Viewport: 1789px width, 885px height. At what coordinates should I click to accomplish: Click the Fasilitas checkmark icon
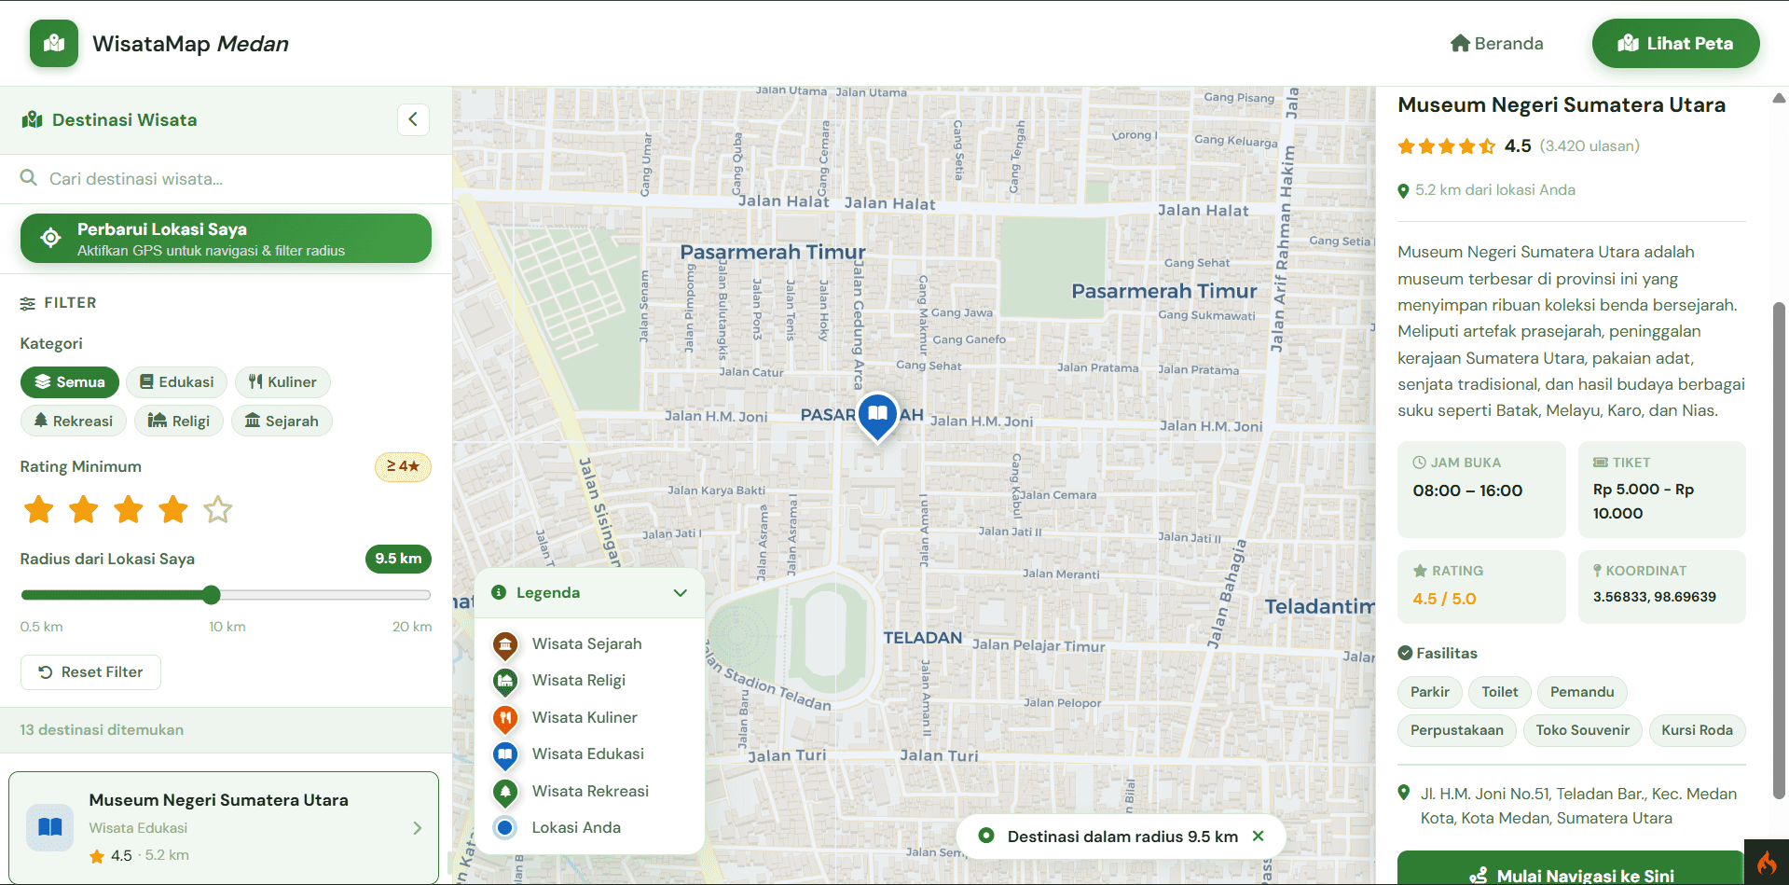point(1405,653)
